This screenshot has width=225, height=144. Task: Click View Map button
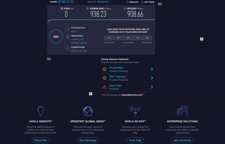click(135, 140)
